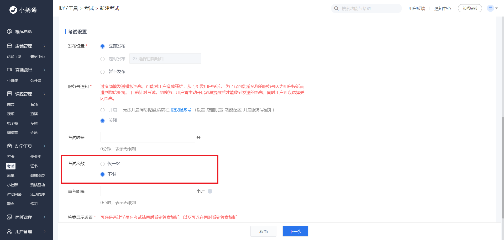
Task: Click the 概况总览 pie chart icon
Action: click(9, 31)
